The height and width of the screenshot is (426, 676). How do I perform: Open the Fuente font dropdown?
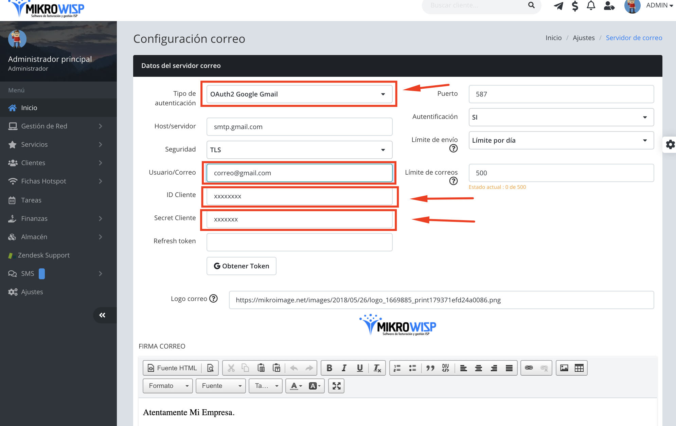(221, 386)
